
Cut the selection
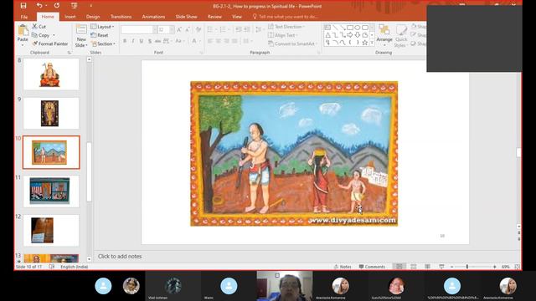coord(39,26)
